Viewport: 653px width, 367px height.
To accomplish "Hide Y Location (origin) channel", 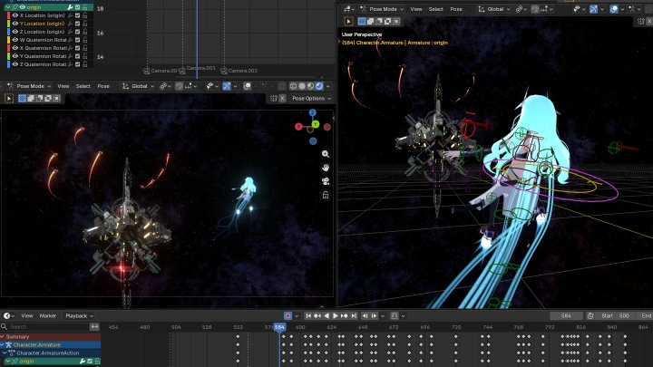I will [x=15, y=24].
